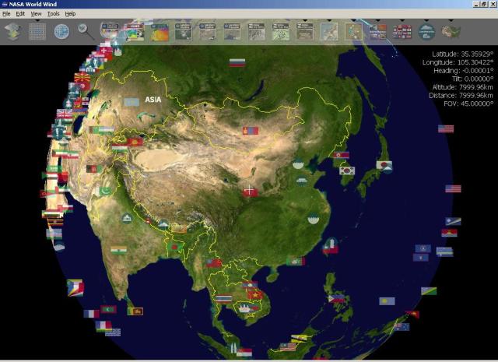The height and width of the screenshot is (362, 498).
Task: Toggle the teal round landmarks layer icon
Action: 426,31
